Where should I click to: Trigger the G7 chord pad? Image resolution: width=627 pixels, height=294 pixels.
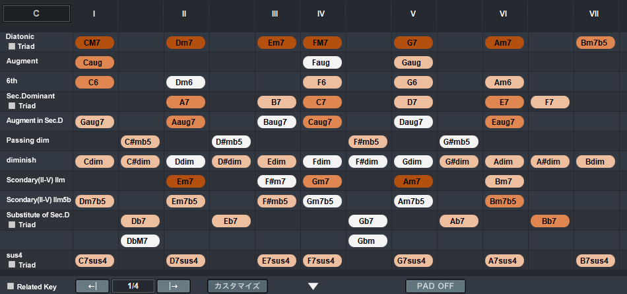[x=413, y=43]
